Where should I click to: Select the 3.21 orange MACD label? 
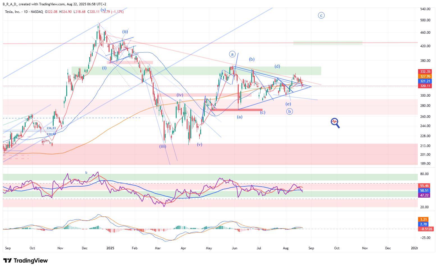coord(423,220)
